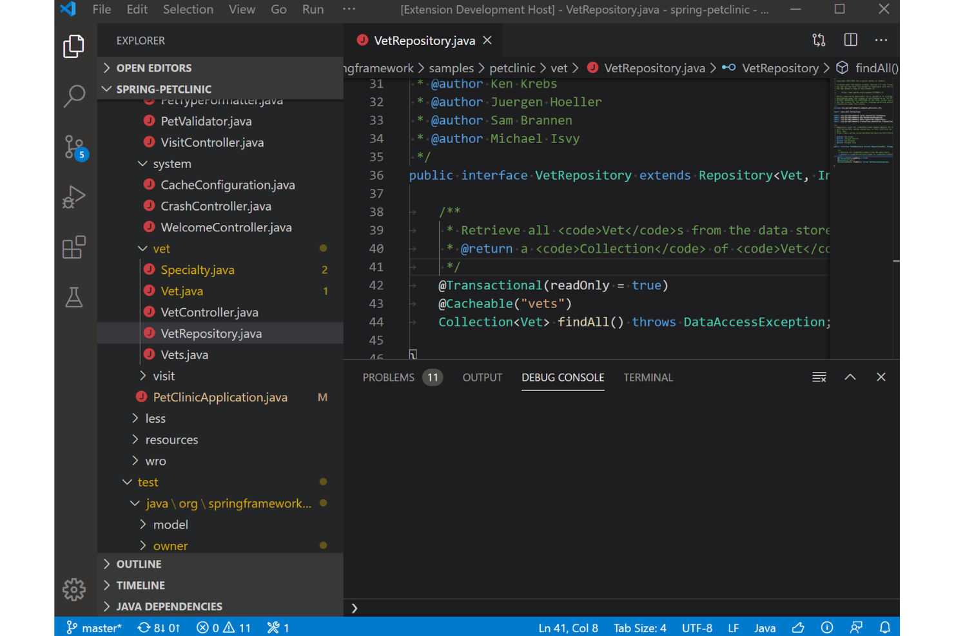Open the Manage gear icon
954x636 pixels.
74,589
